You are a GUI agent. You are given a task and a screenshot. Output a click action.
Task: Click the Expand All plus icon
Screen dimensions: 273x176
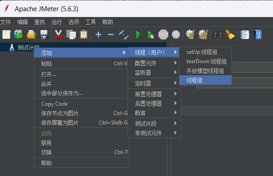coord(98,34)
